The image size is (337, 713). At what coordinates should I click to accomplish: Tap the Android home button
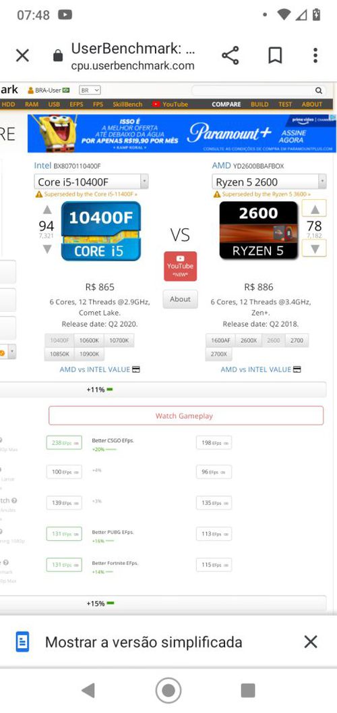(168, 690)
